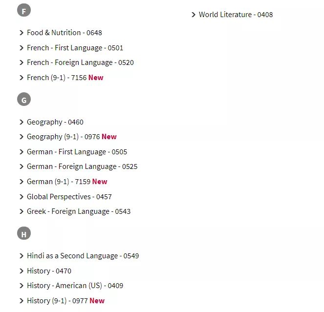Open German - Foreign Language - 0525
This screenshot has width=324, height=312.
(x=82, y=166)
